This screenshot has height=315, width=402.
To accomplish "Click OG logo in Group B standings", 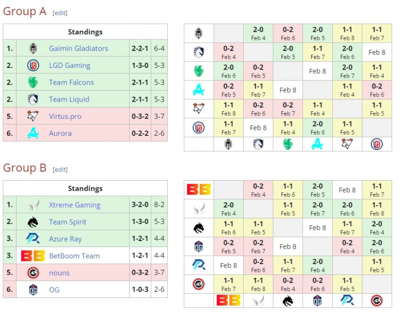I will [x=33, y=290].
